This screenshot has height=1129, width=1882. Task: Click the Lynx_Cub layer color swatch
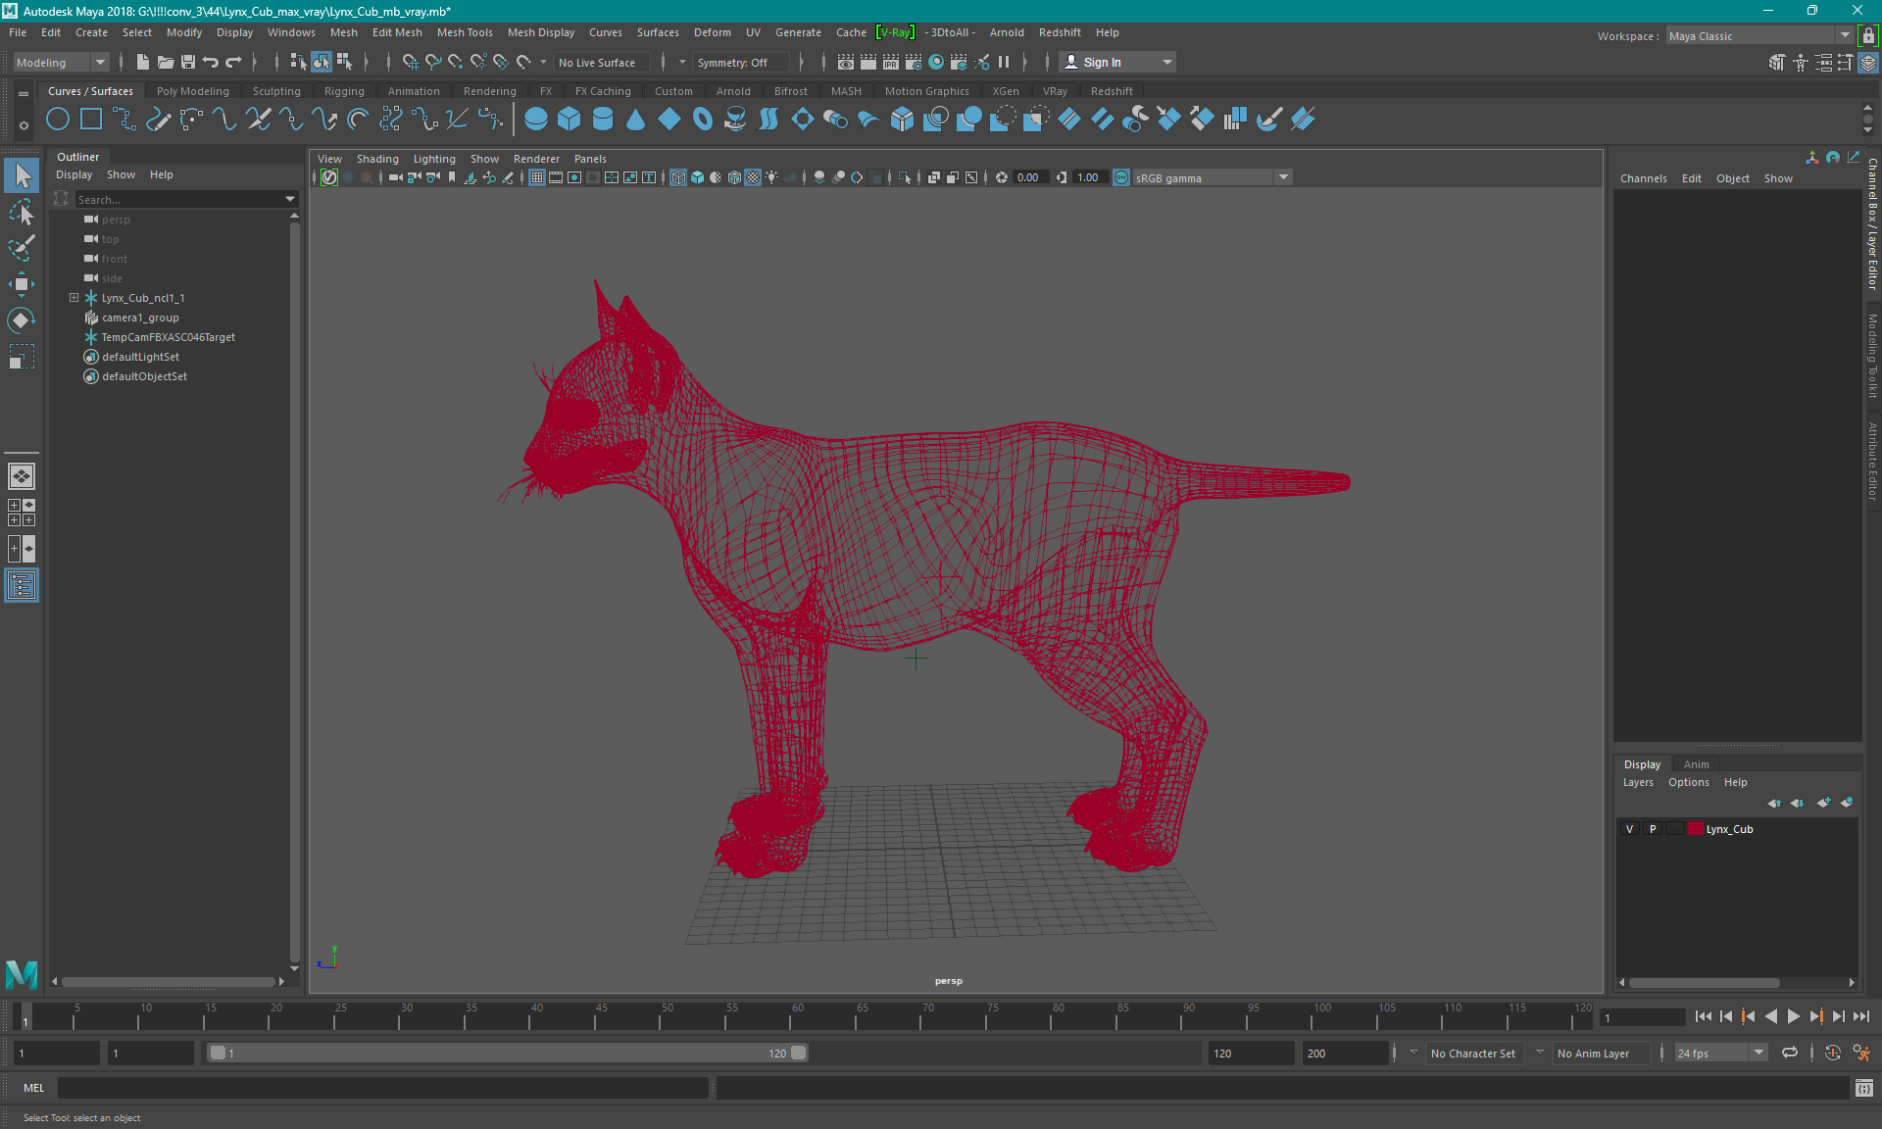tap(1695, 829)
